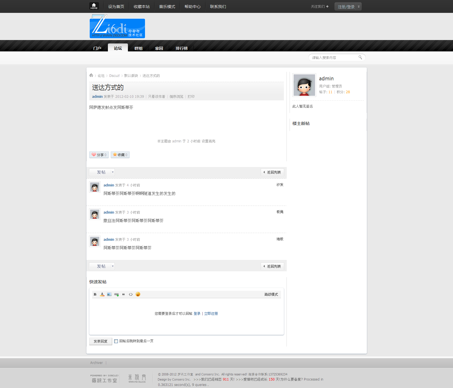
Task: Click the code brackets editor icon
Action: [131, 294]
